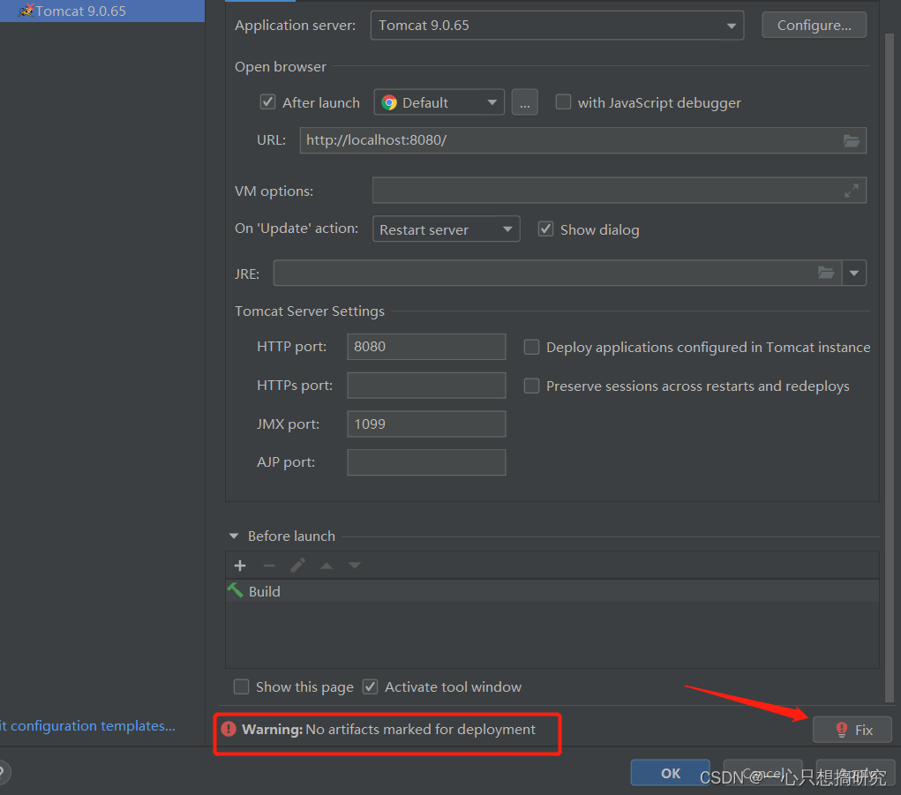901x795 pixels.
Task: Click the remove icon in Before launch toolbar
Action: coord(269,565)
